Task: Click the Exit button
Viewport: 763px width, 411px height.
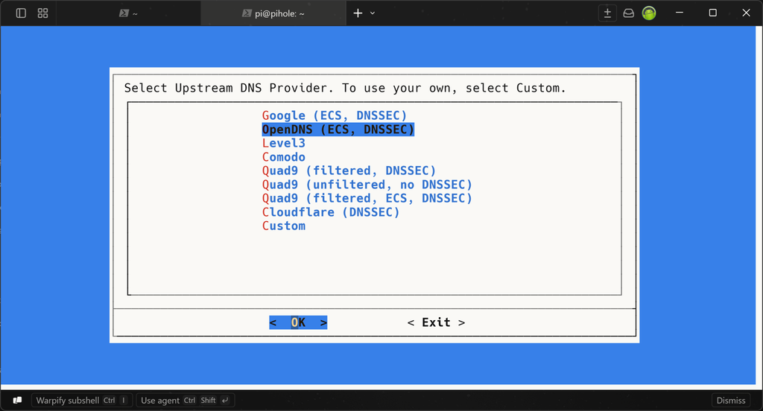Action: tap(436, 322)
